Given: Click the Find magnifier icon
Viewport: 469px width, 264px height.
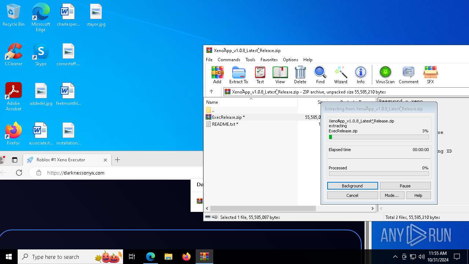Looking at the screenshot, I should pyautogui.click(x=320, y=75).
